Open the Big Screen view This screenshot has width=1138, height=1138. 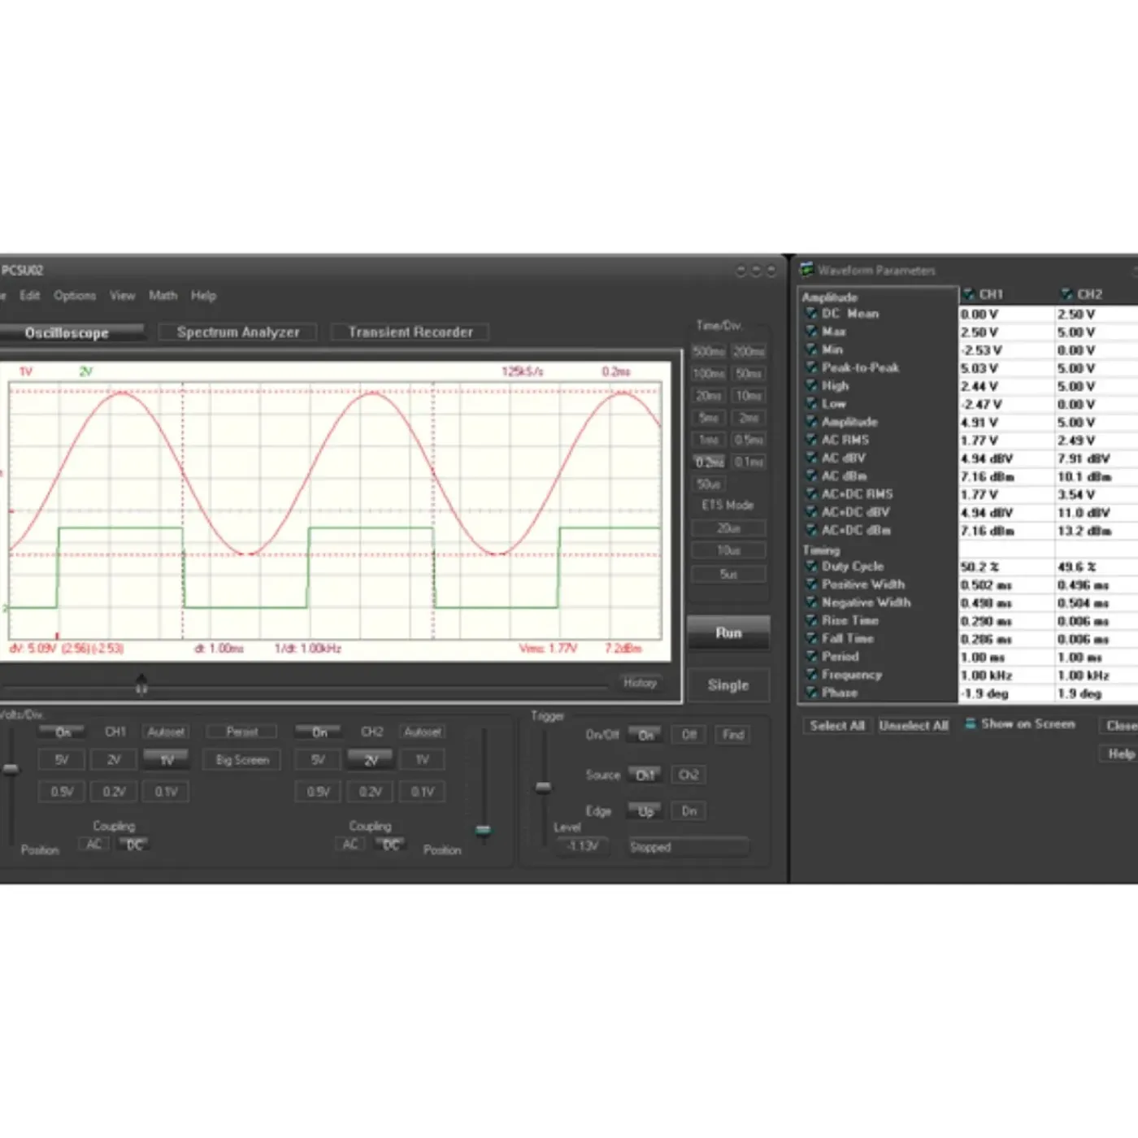[242, 760]
